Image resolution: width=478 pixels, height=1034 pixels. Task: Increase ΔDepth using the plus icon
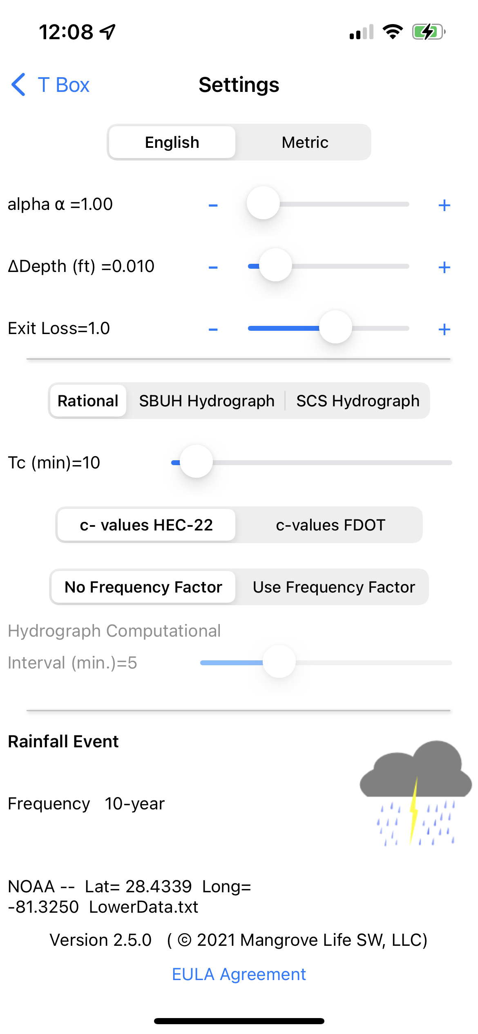[444, 267]
